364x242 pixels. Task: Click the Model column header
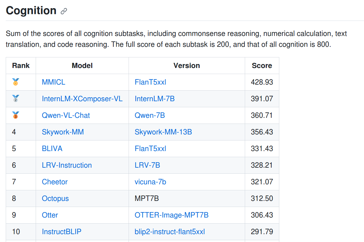coord(82,66)
